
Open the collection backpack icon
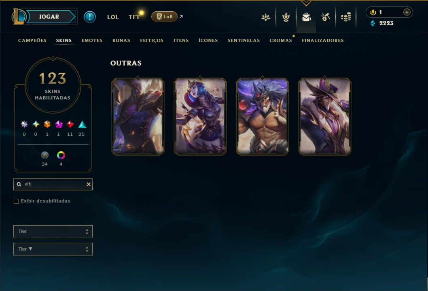(306, 17)
